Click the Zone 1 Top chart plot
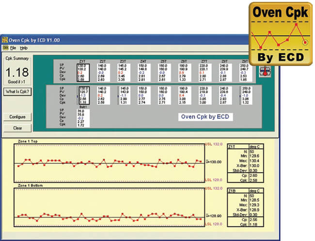The image size is (315, 241). click(x=110, y=163)
